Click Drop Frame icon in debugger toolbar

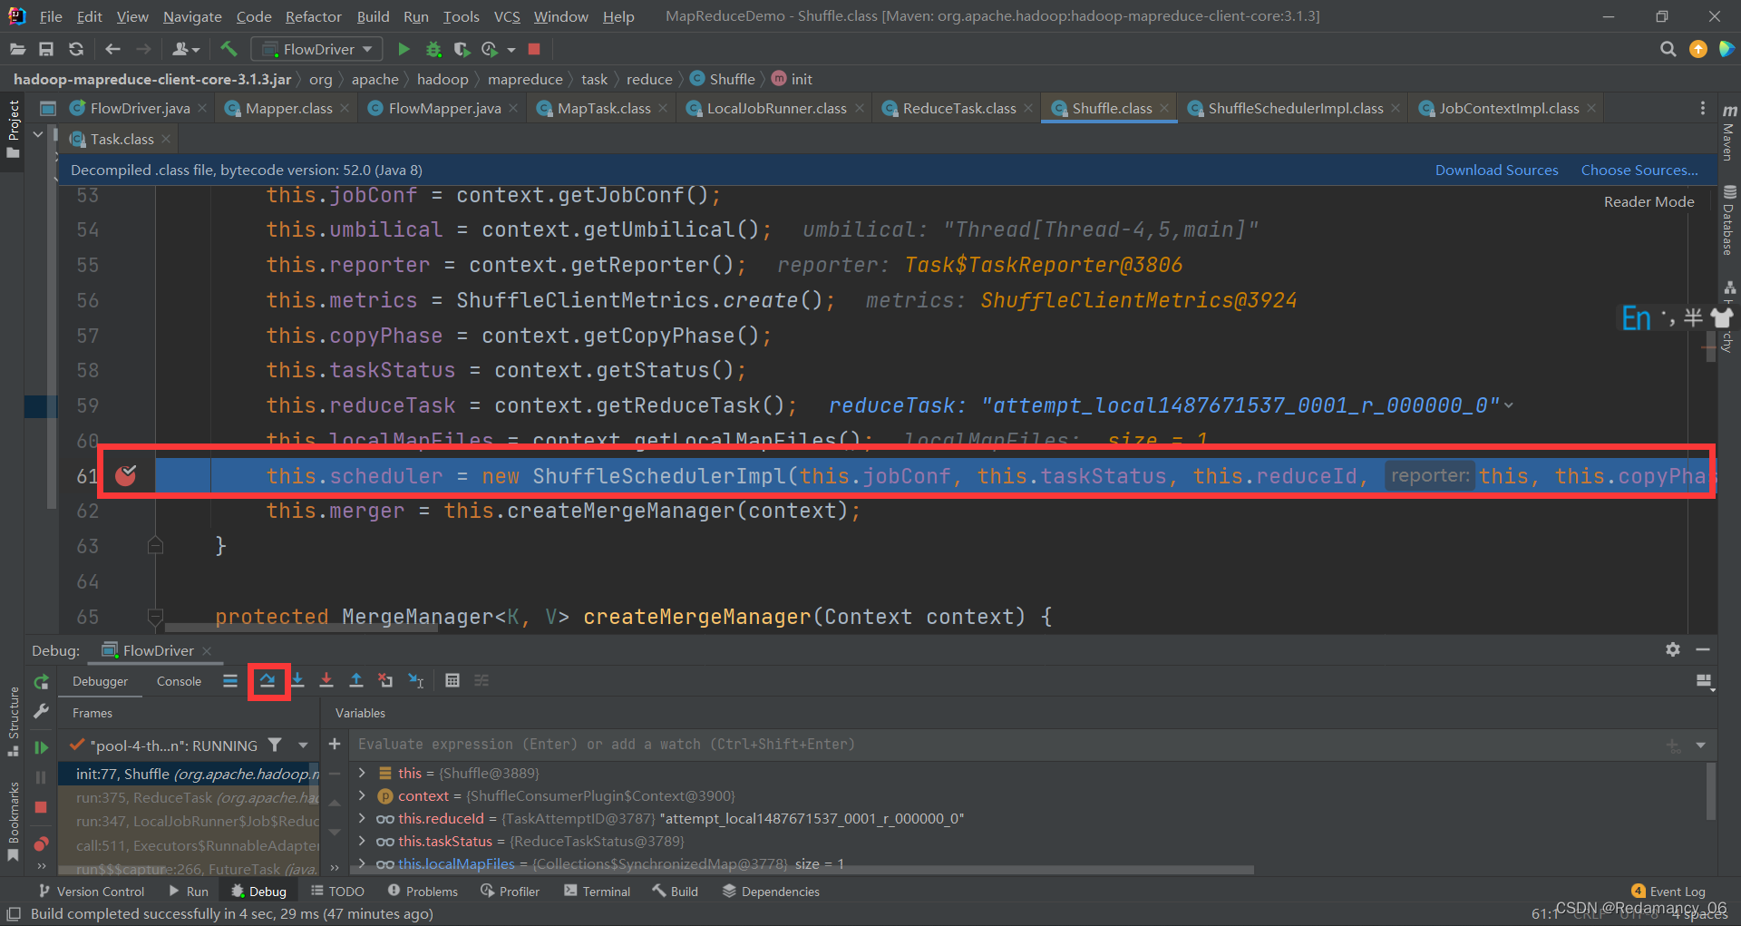pos(385,680)
